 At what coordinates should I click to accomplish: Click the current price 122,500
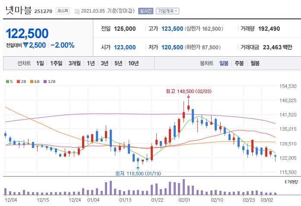27,33
